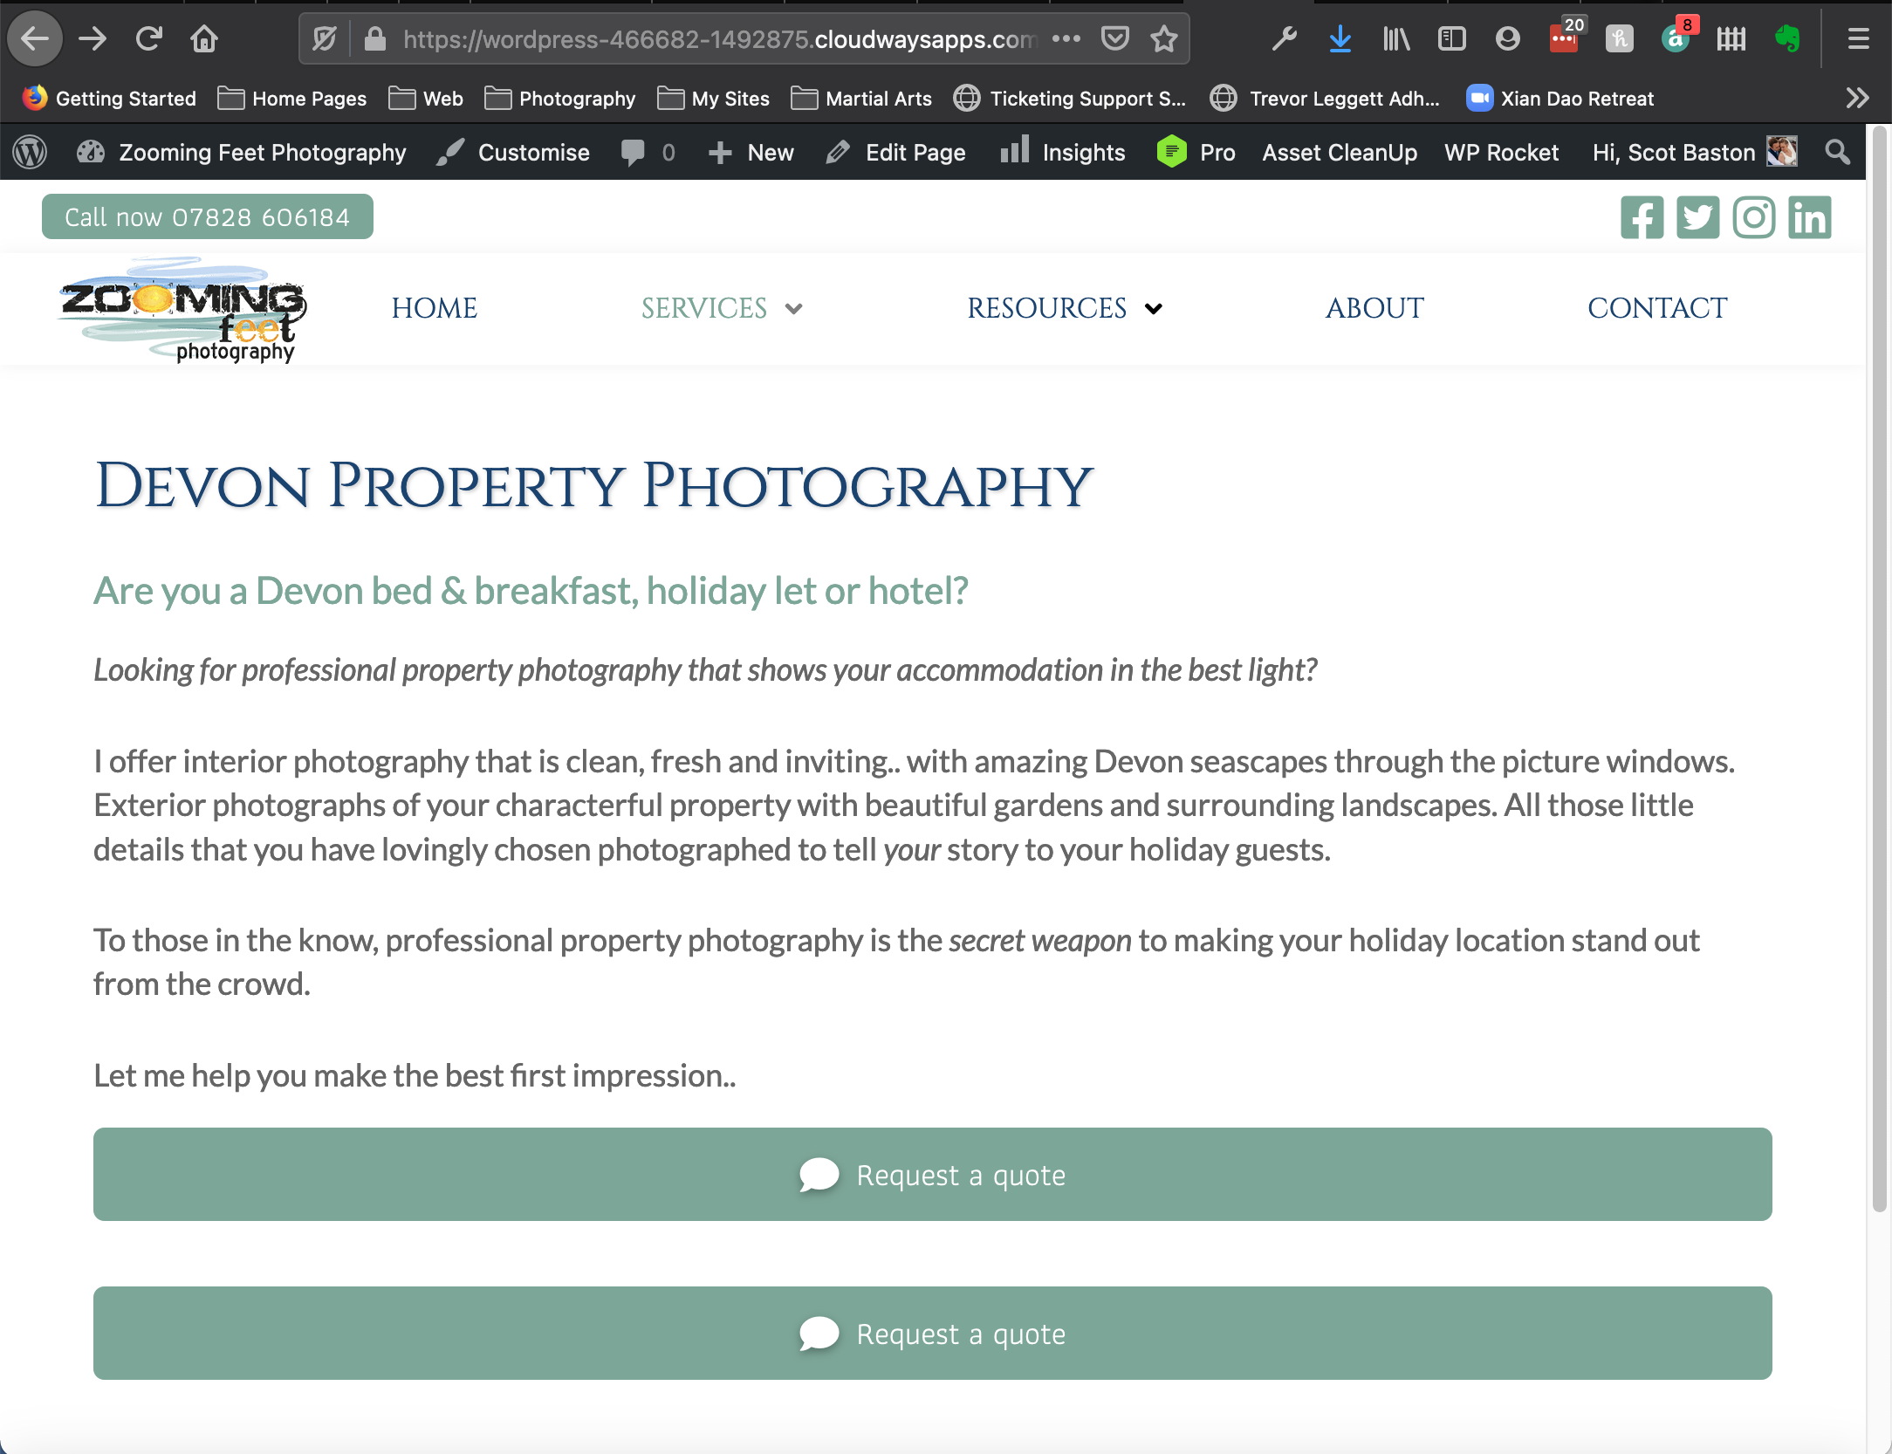Show more bookmarks overflow chevron
Image resolution: width=1892 pixels, height=1454 pixels.
[x=1857, y=99]
